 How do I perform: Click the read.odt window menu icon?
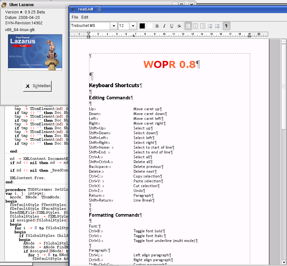pos(73,9)
